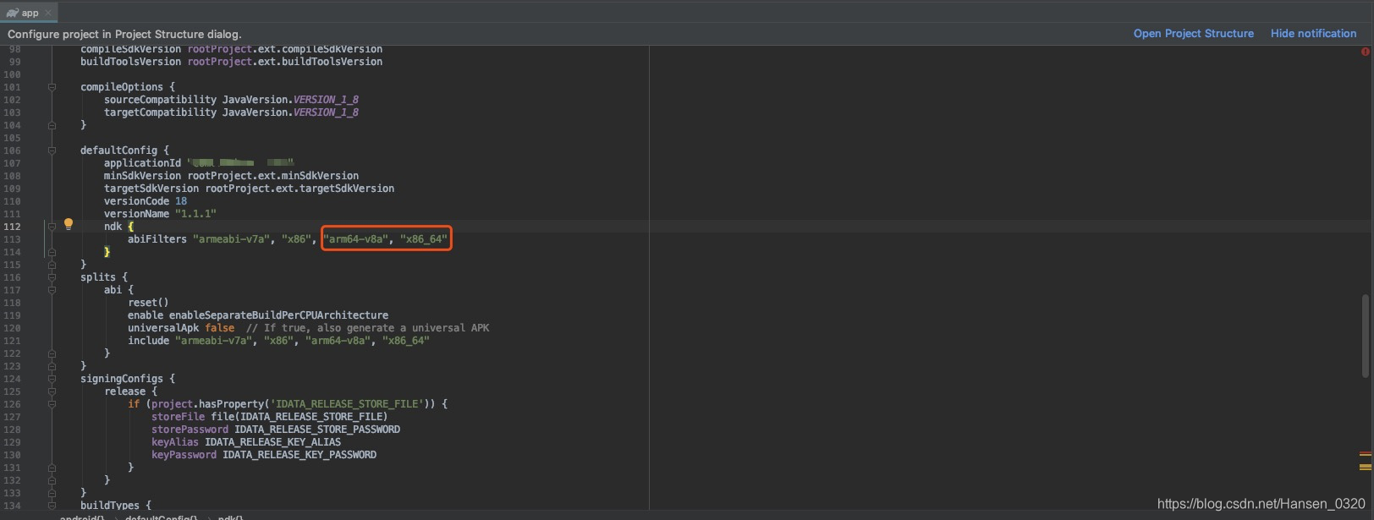Click 'IDATA_RELEASE_STORE_FILE' string on line 126
This screenshot has width=1374, height=520.
point(347,404)
